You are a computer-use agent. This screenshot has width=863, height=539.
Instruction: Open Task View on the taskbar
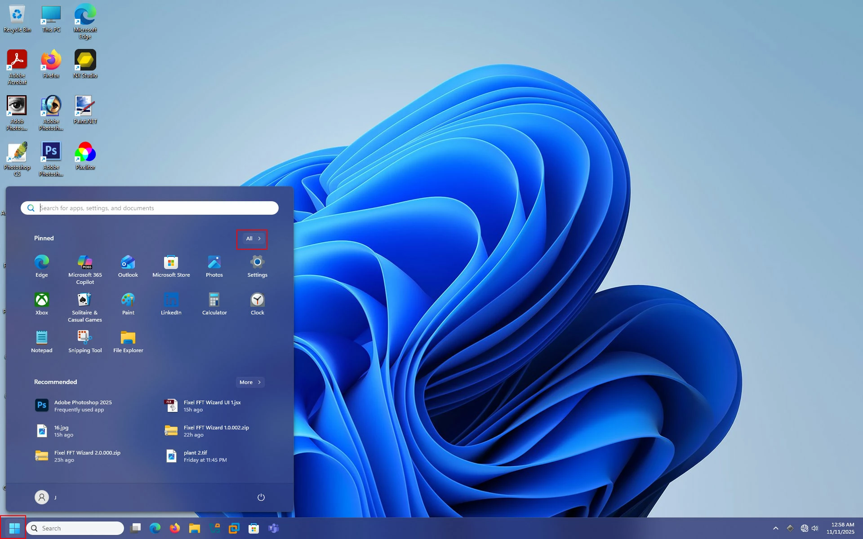coord(135,528)
